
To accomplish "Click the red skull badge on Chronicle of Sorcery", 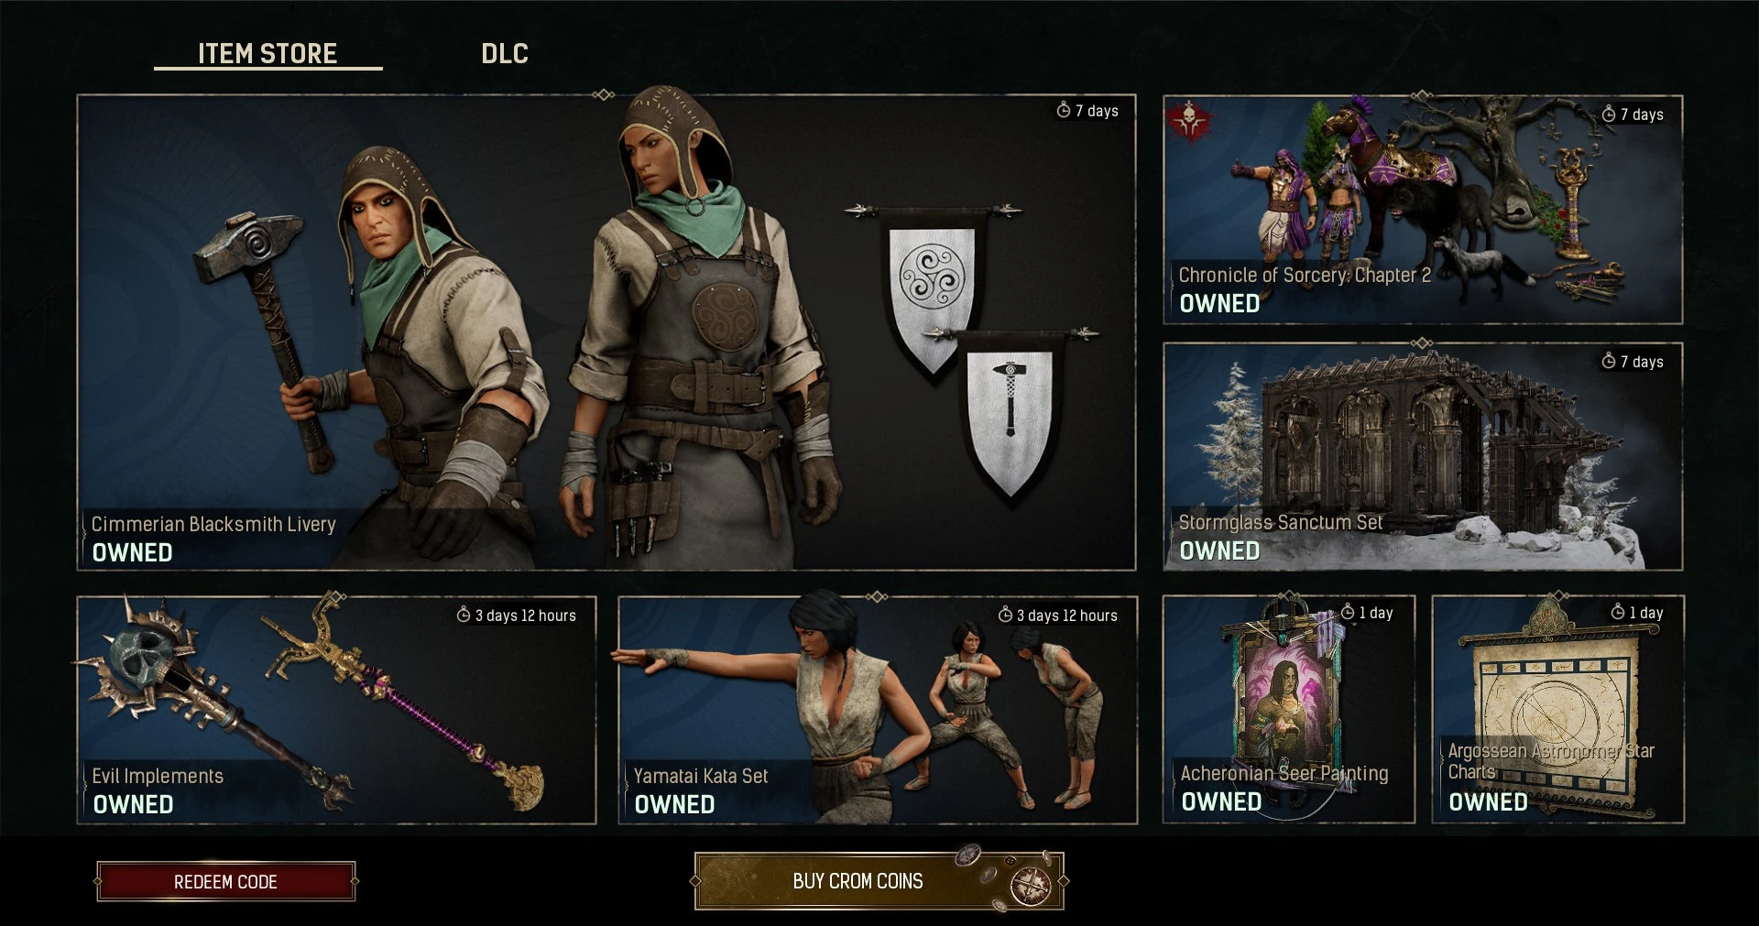I will 1189,120.
